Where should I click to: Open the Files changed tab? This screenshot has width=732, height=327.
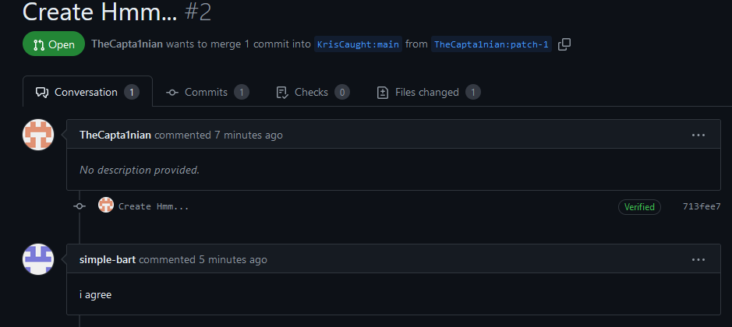coord(428,92)
